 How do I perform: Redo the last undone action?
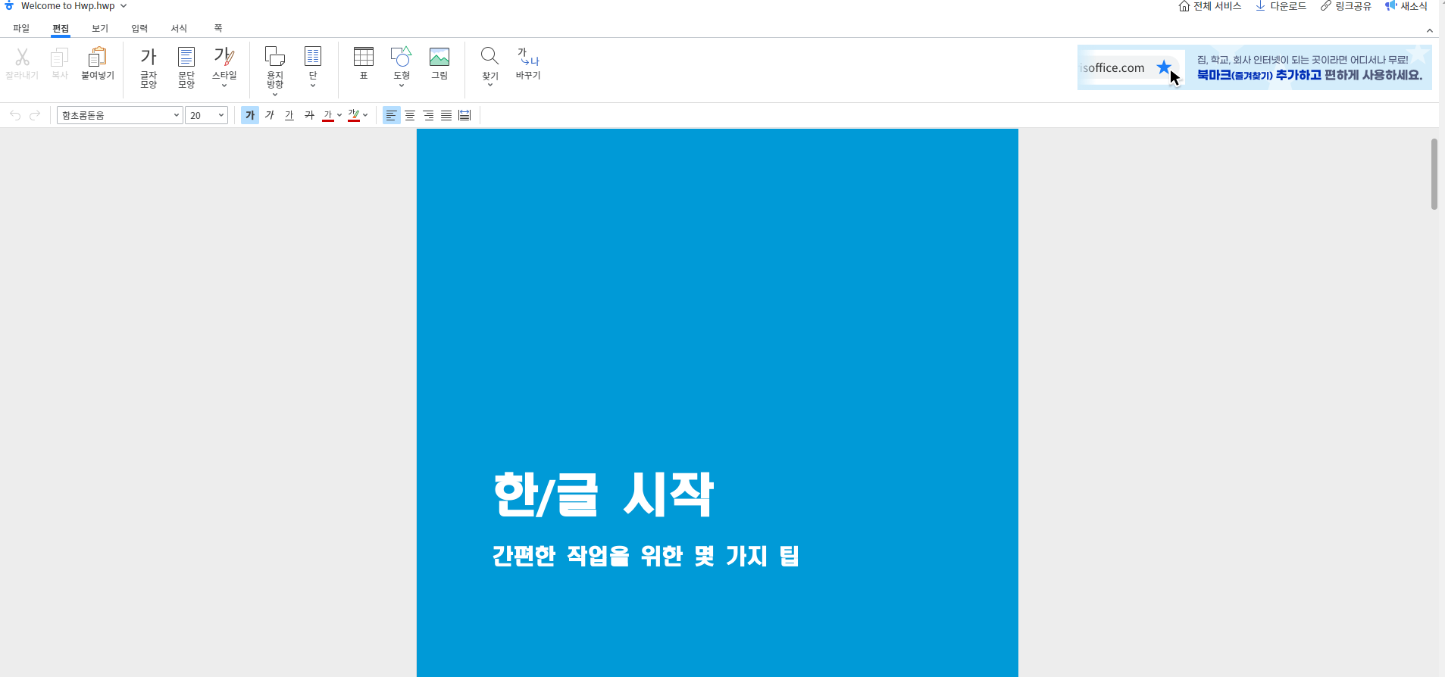[x=35, y=115]
